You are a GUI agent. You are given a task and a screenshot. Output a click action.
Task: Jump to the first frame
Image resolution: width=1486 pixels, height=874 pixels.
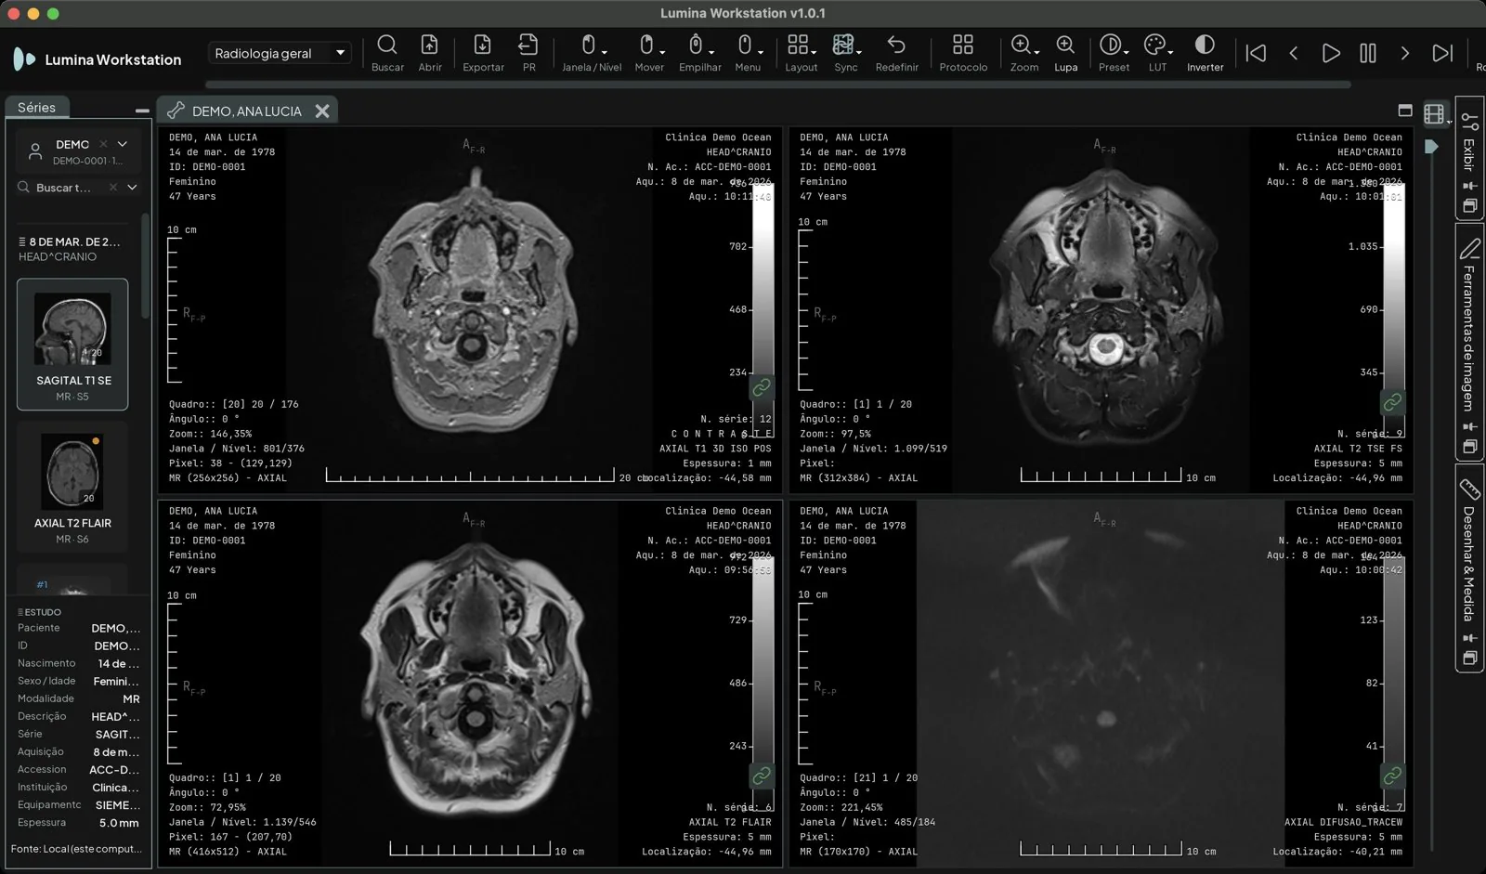pos(1256,53)
